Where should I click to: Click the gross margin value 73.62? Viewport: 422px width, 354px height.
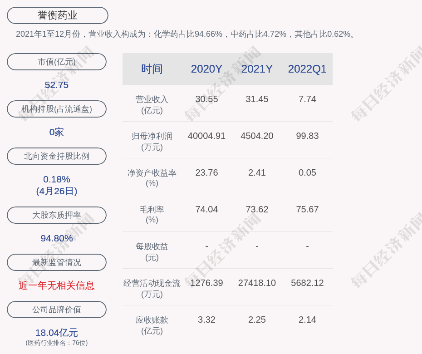[x=257, y=209]
